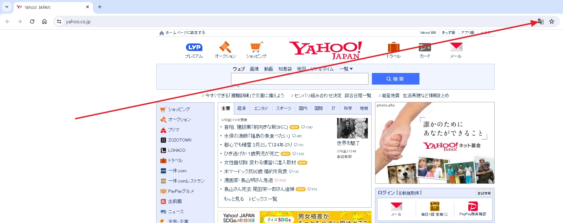
Task: Open a new browser tab
Action: tap(100, 7)
